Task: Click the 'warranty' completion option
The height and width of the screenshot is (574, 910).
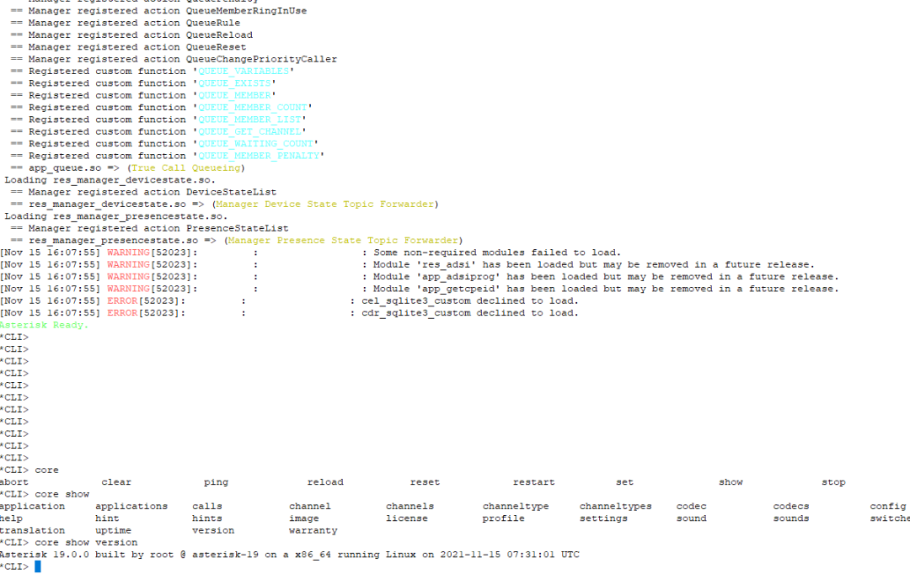Action: [x=313, y=530]
